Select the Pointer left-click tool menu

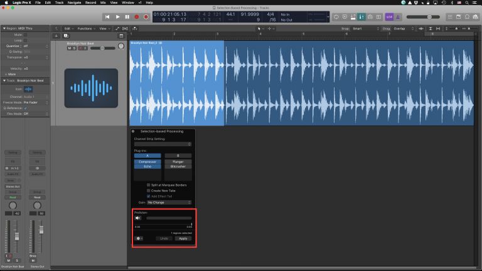pos(260,29)
